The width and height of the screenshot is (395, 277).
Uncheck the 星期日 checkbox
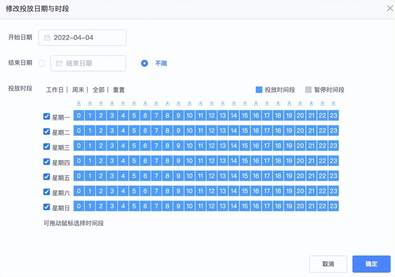click(x=47, y=207)
